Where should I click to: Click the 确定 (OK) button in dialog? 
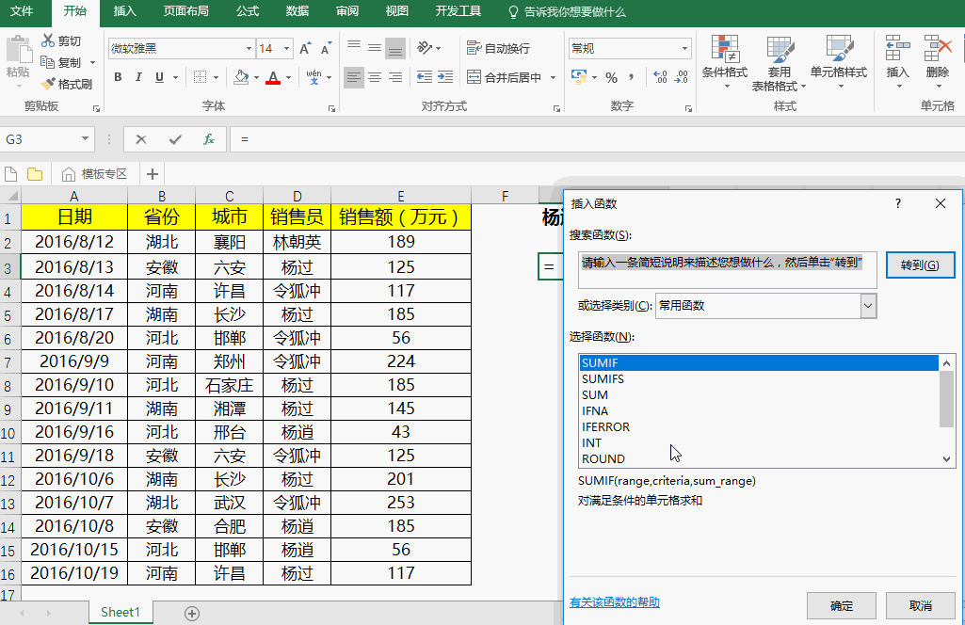841,605
